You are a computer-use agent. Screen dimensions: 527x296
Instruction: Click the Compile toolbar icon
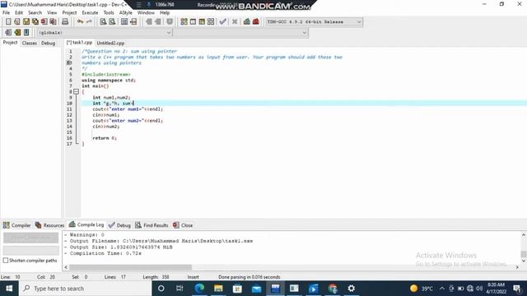coord(184,22)
